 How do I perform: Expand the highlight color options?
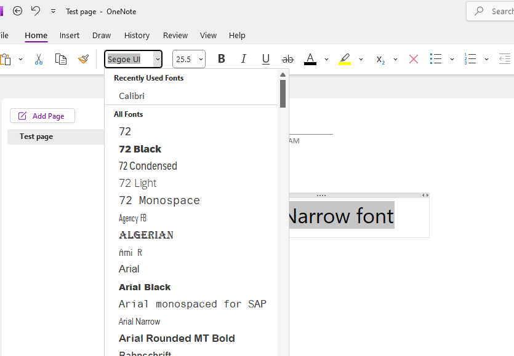click(x=361, y=59)
